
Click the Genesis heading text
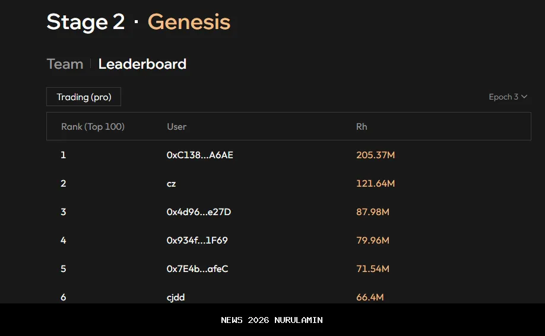pos(189,22)
